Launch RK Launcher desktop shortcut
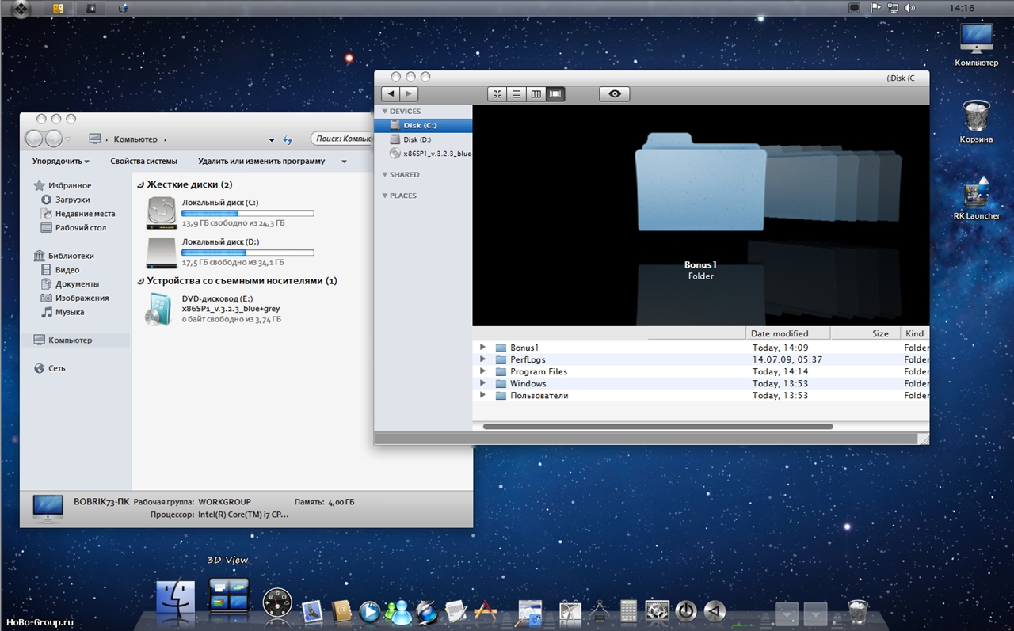 click(x=976, y=198)
